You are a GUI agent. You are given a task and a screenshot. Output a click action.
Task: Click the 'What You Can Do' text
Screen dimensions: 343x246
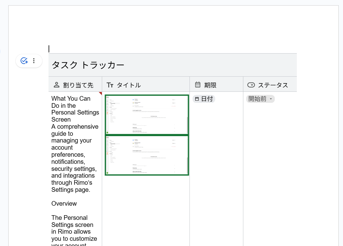coord(71,99)
